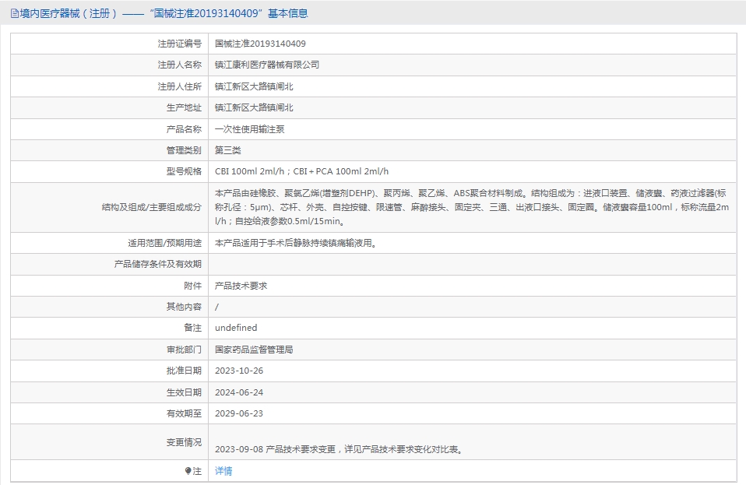Viewport: 746px width, 485px height.
Task: Select product name 一次性使用输注泵
Action: (250, 129)
